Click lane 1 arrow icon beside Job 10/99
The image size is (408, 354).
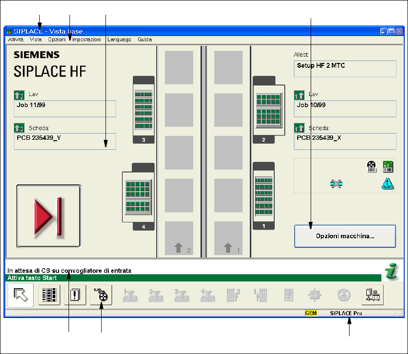pos(299,95)
